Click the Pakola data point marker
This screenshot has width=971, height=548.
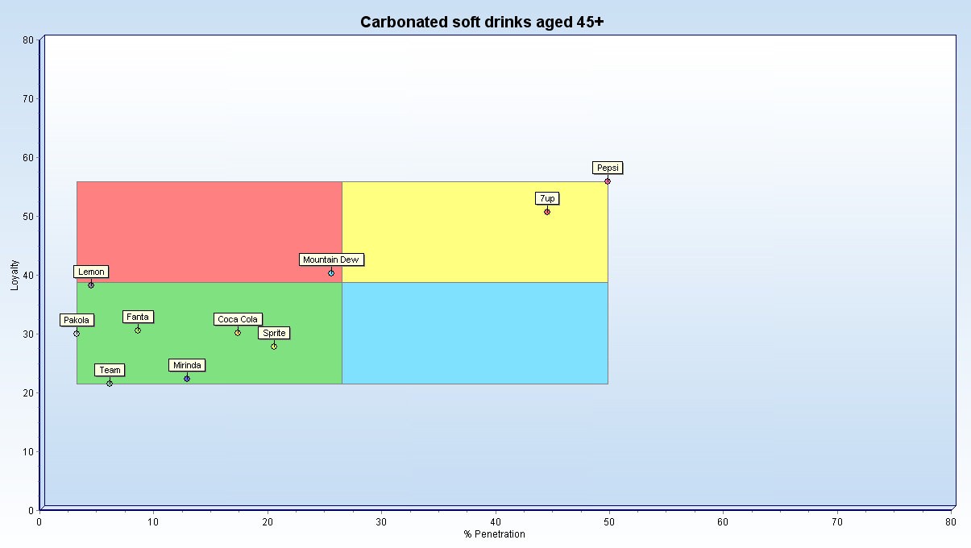(77, 334)
